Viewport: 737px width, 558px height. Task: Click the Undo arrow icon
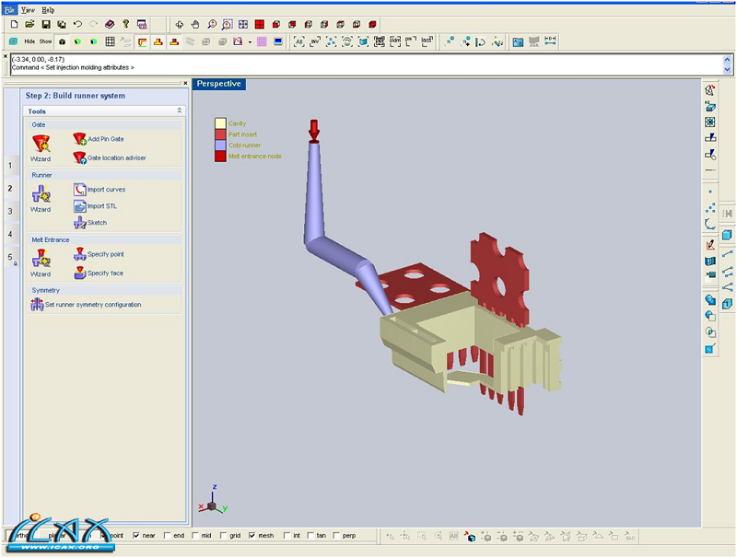pos(76,24)
